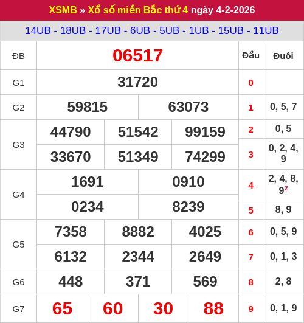Select the red G7 number 88

[213, 308]
